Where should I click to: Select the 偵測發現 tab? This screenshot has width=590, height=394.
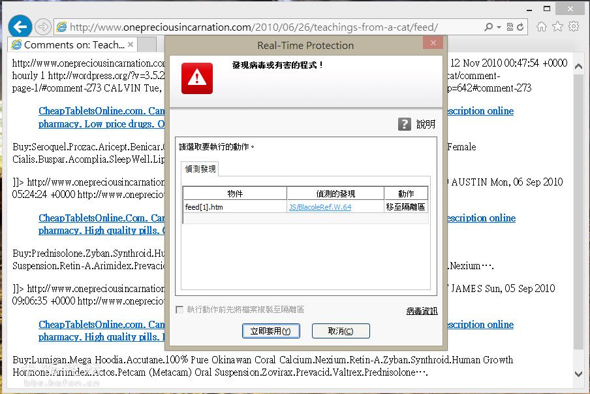(200, 169)
